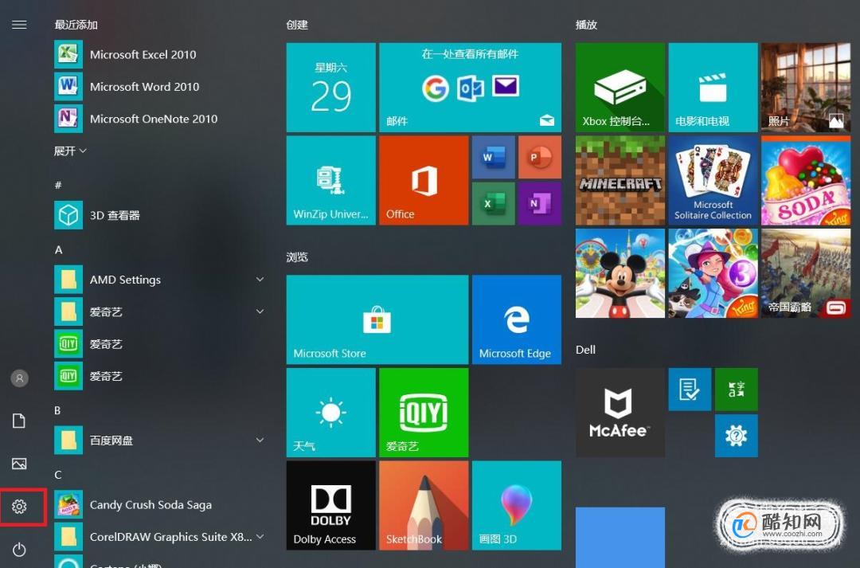Expand the recently added list with 展开
Image resolution: width=860 pixels, height=568 pixels.
click(x=70, y=151)
